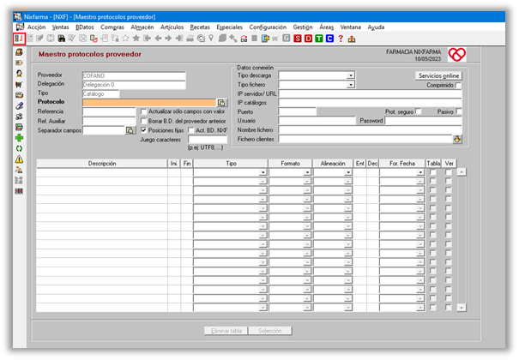Click the yellow warning triangle sidebar icon
Image resolution: width=519 pixels, height=360 pixels.
point(19,159)
